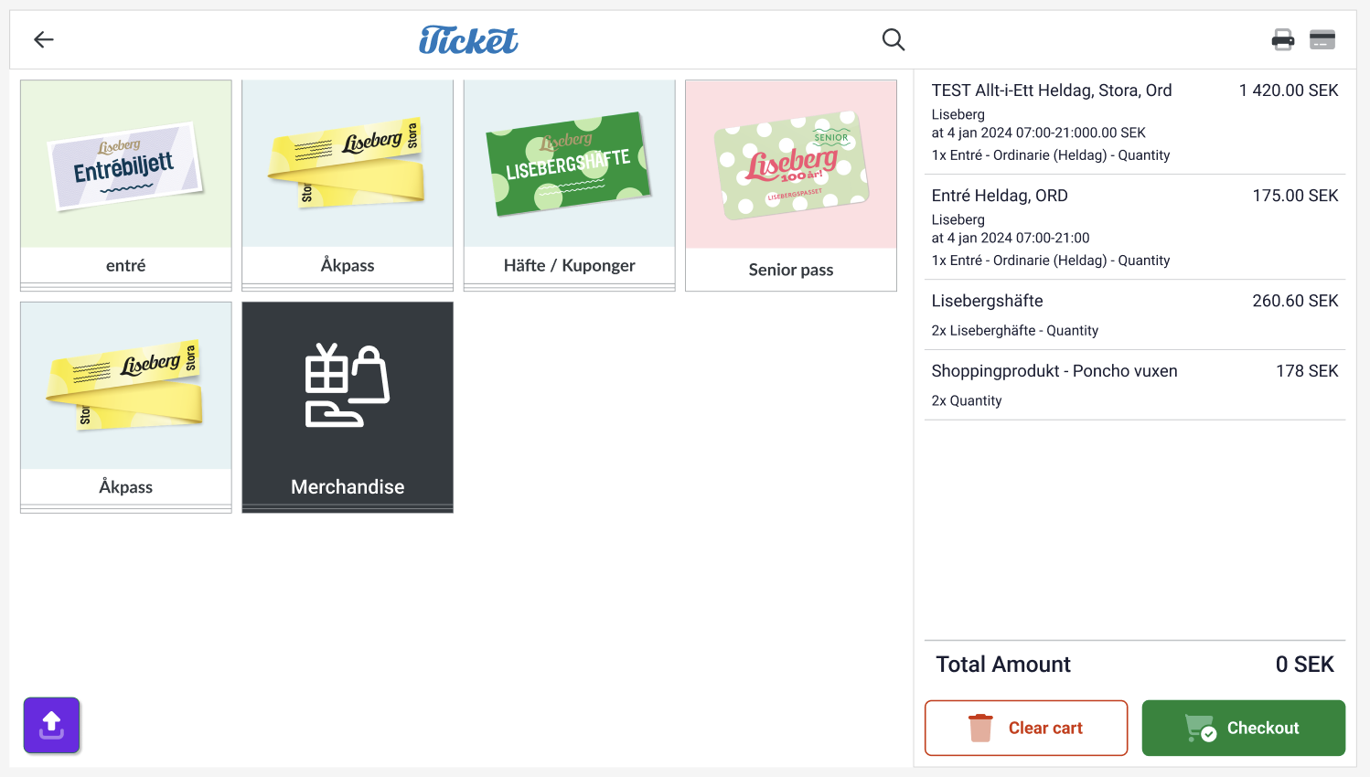This screenshot has width=1370, height=777.
Task: Click the credit card icon
Action: coord(1322,39)
